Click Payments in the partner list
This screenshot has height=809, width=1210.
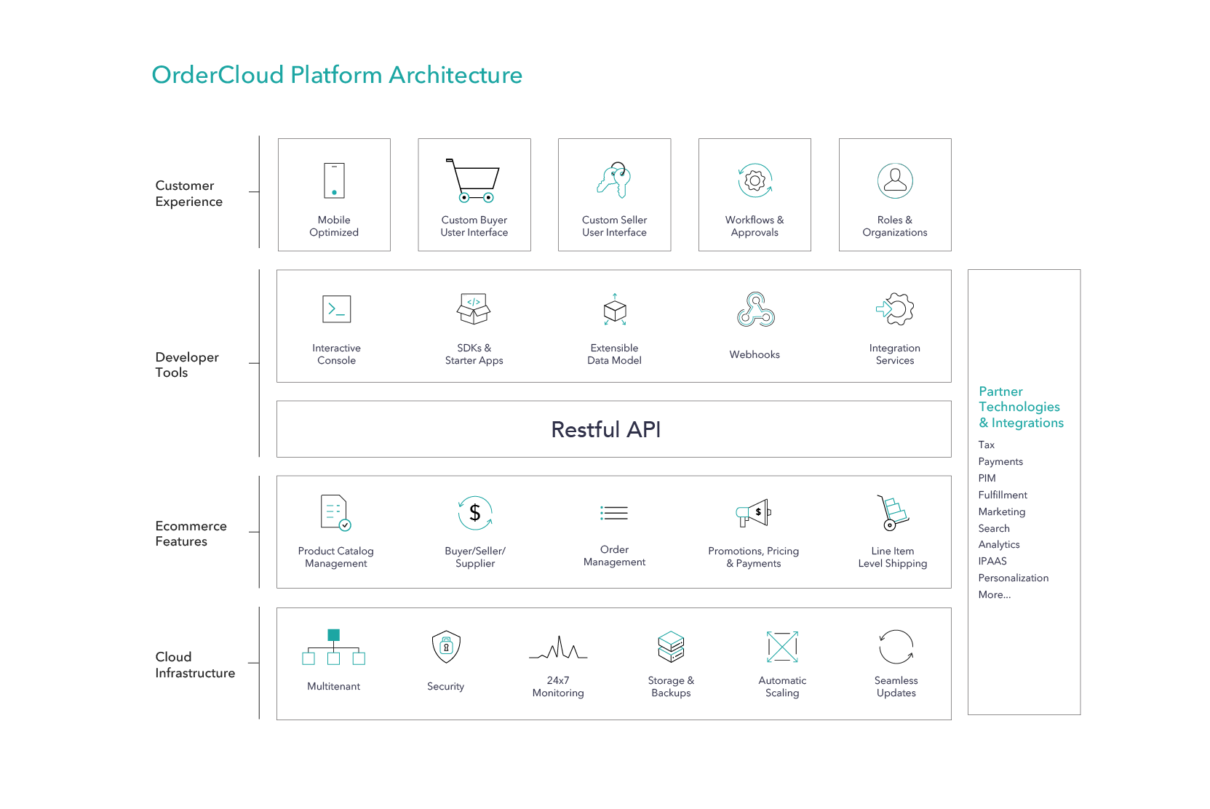coord(1000,461)
